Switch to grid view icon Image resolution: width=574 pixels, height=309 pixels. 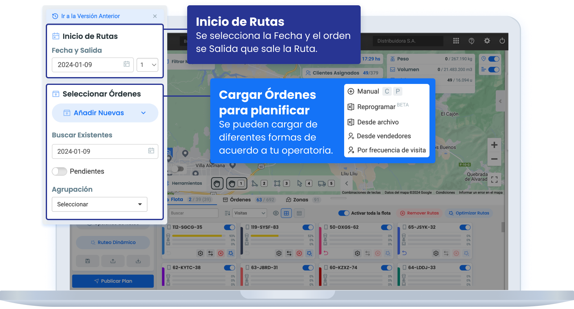coord(286,213)
